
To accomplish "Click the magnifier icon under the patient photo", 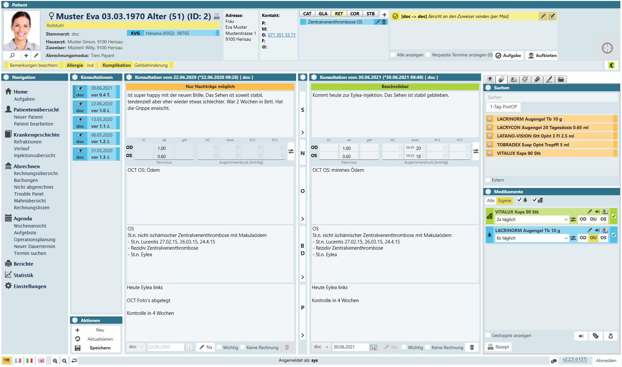I will point(12,55).
